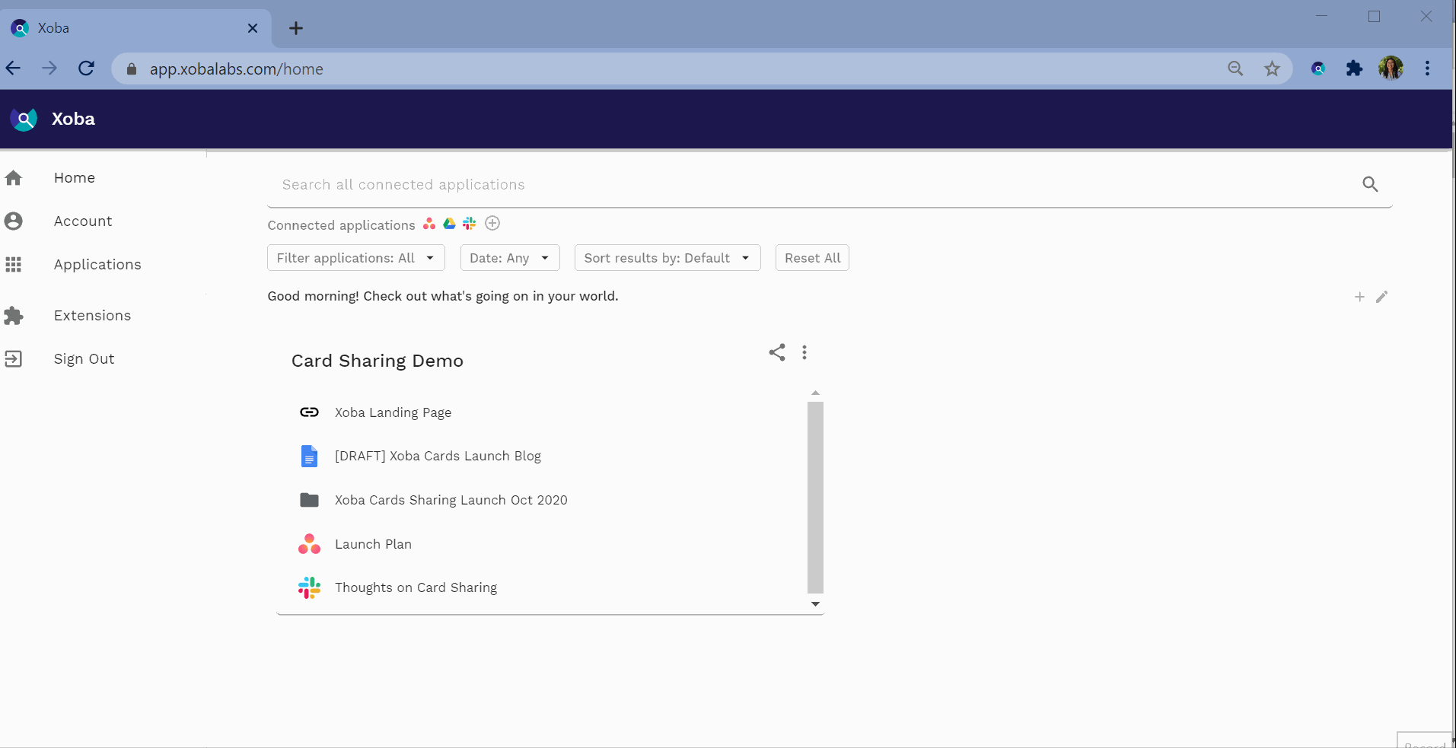Click the Applications grid icon
The width and height of the screenshot is (1456, 748).
tap(14, 265)
